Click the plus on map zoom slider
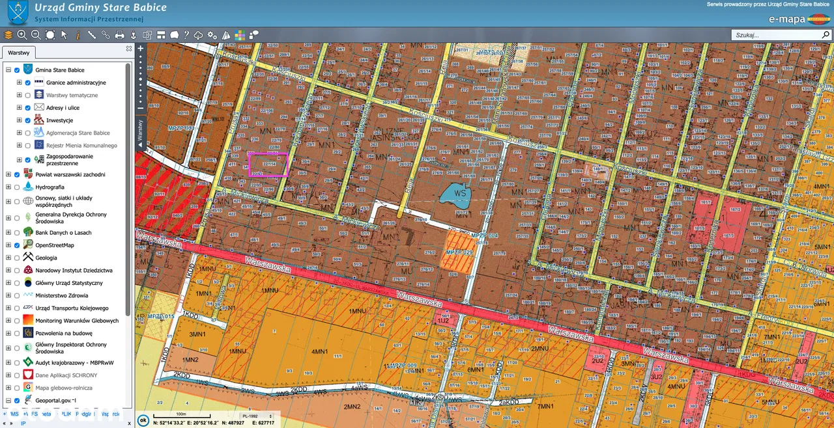Viewport: 834px width, 428px height. [x=141, y=48]
